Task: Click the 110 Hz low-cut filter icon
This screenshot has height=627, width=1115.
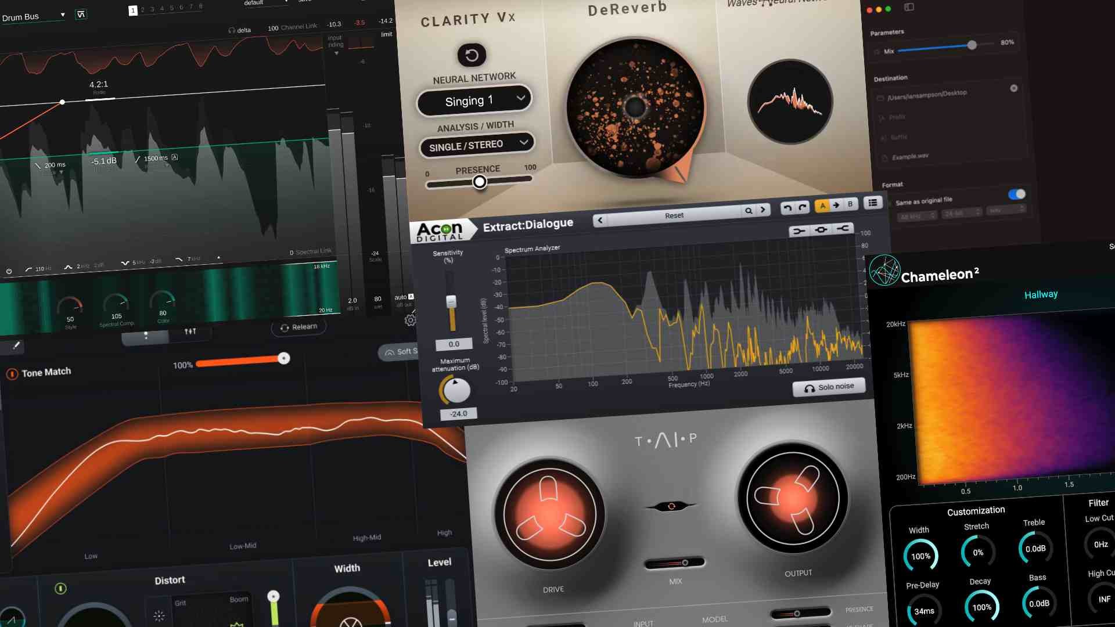Action: coord(29,269)
